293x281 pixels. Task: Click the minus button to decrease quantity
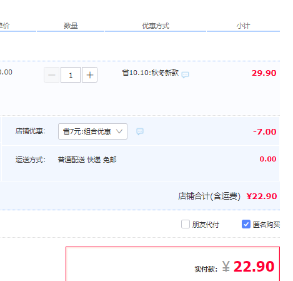[x=51, y=75]
